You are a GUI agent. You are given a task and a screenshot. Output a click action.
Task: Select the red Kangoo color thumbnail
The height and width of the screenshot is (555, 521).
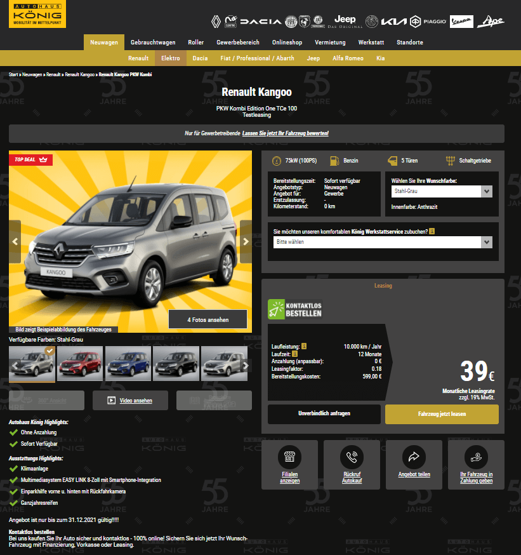[80, 363]
